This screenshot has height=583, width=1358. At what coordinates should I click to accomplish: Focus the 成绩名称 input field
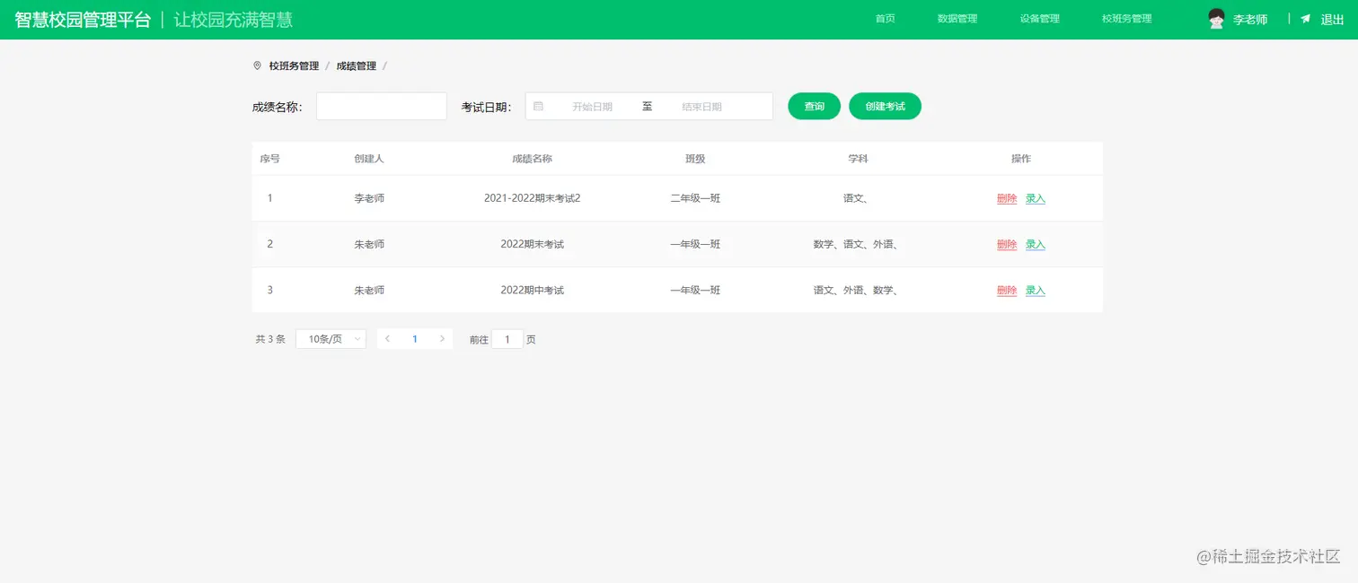tap(382, 106)
